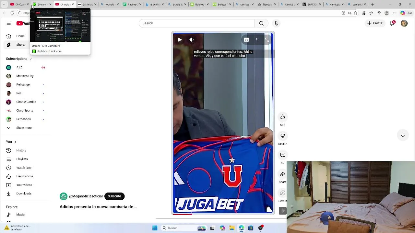Toggle closed captions on the Short

point(246,40)
